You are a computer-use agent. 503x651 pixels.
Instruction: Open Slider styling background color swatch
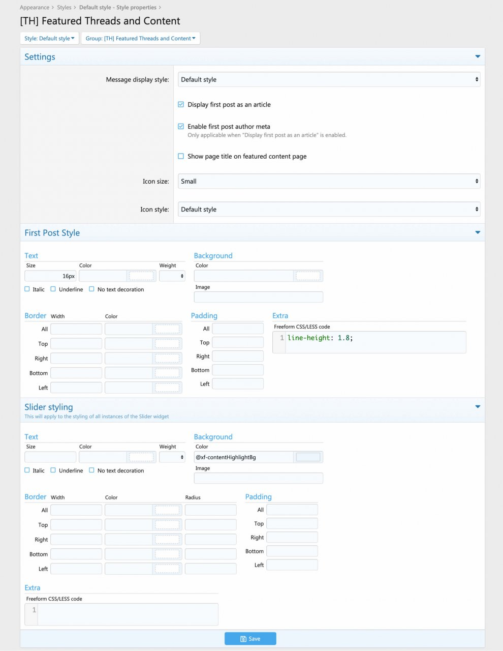point(308,457)
